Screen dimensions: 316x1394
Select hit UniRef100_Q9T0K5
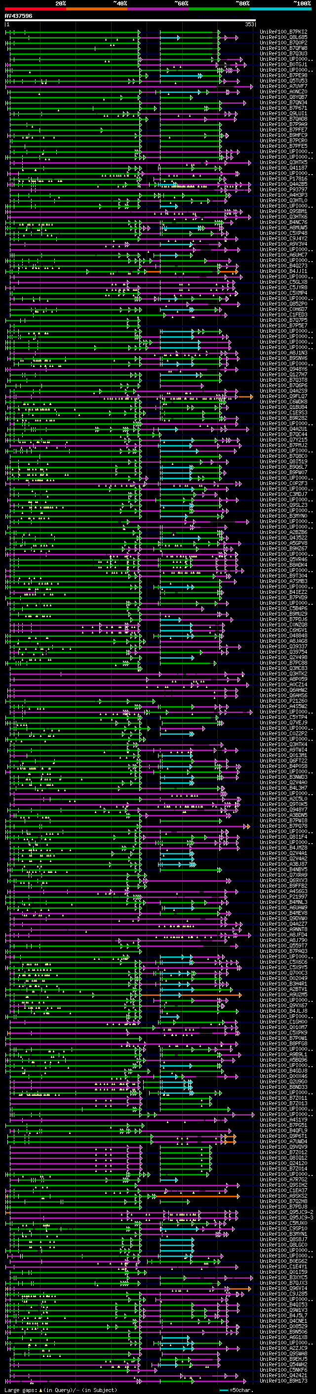(283, 804)
